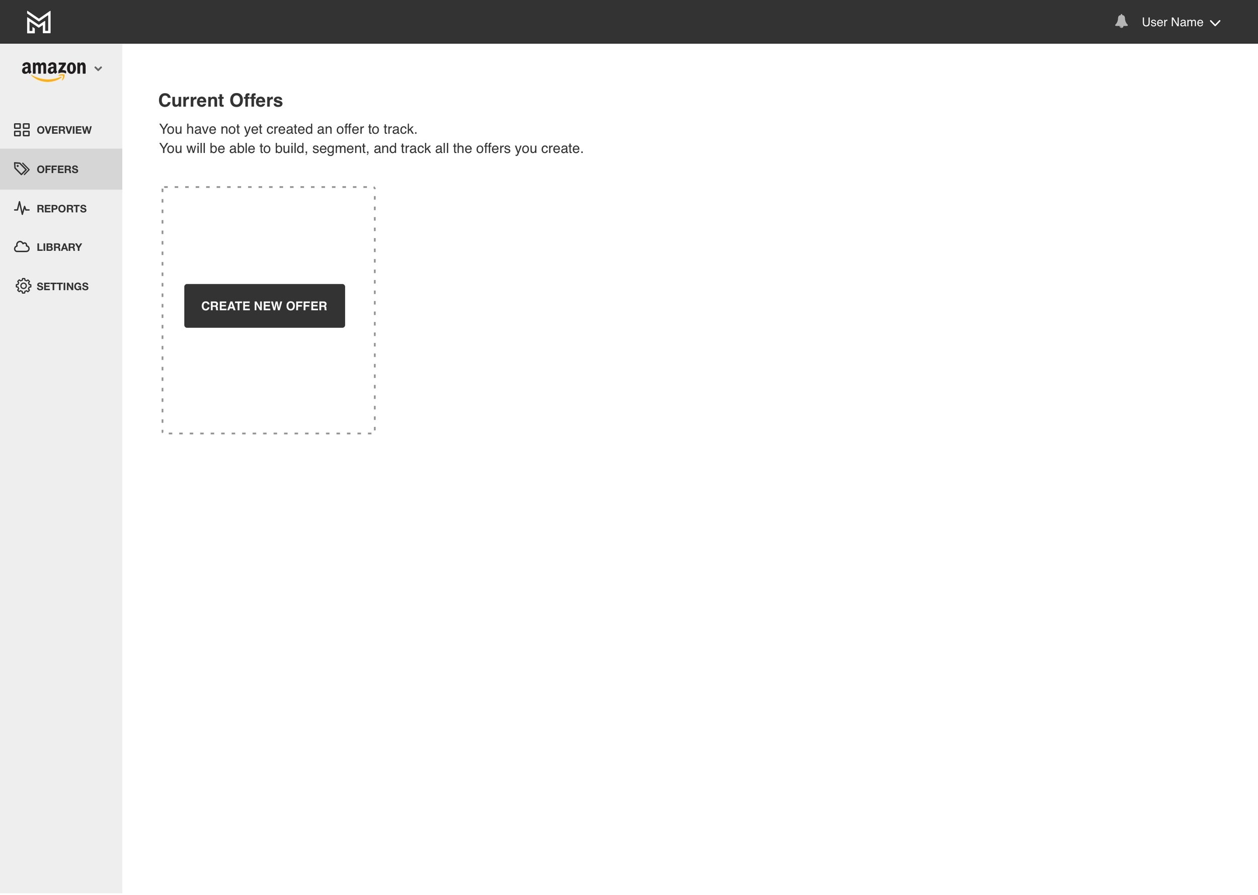This screenshot has width=1258, height=895.
Task: Click the Library cloud icon
Action: (x=22, y=247)
